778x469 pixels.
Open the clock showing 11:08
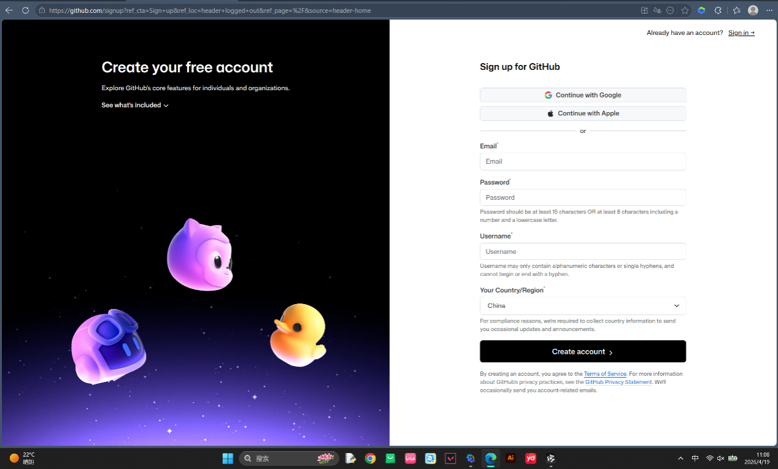(x=757, y=458)
